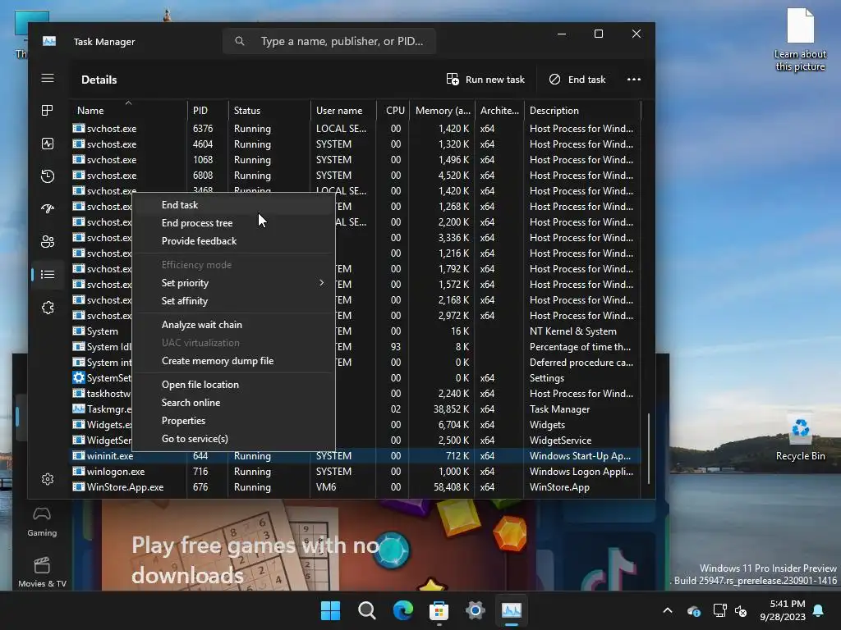Sort by the Description column header

point(582,111)
